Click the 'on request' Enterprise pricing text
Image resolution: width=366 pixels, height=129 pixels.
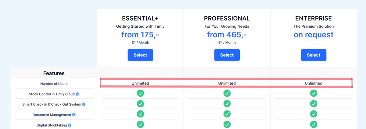click(314, 35)
